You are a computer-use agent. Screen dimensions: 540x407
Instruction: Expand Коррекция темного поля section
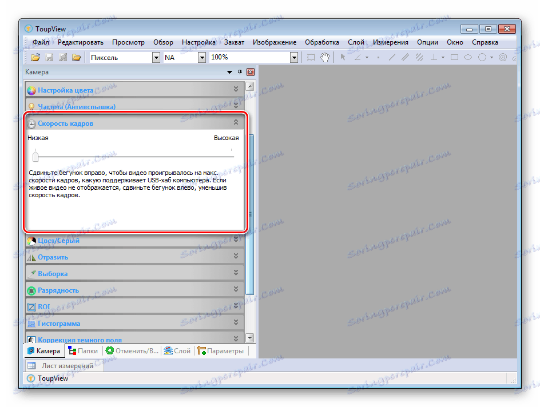tap(236, 338)
